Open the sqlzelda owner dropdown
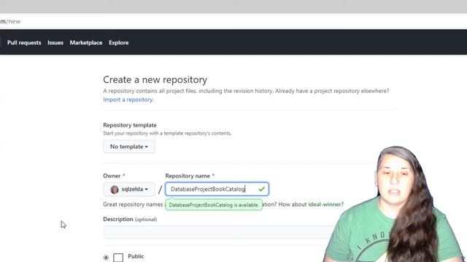This screenshot has width=467, height=262. (129, 189)
